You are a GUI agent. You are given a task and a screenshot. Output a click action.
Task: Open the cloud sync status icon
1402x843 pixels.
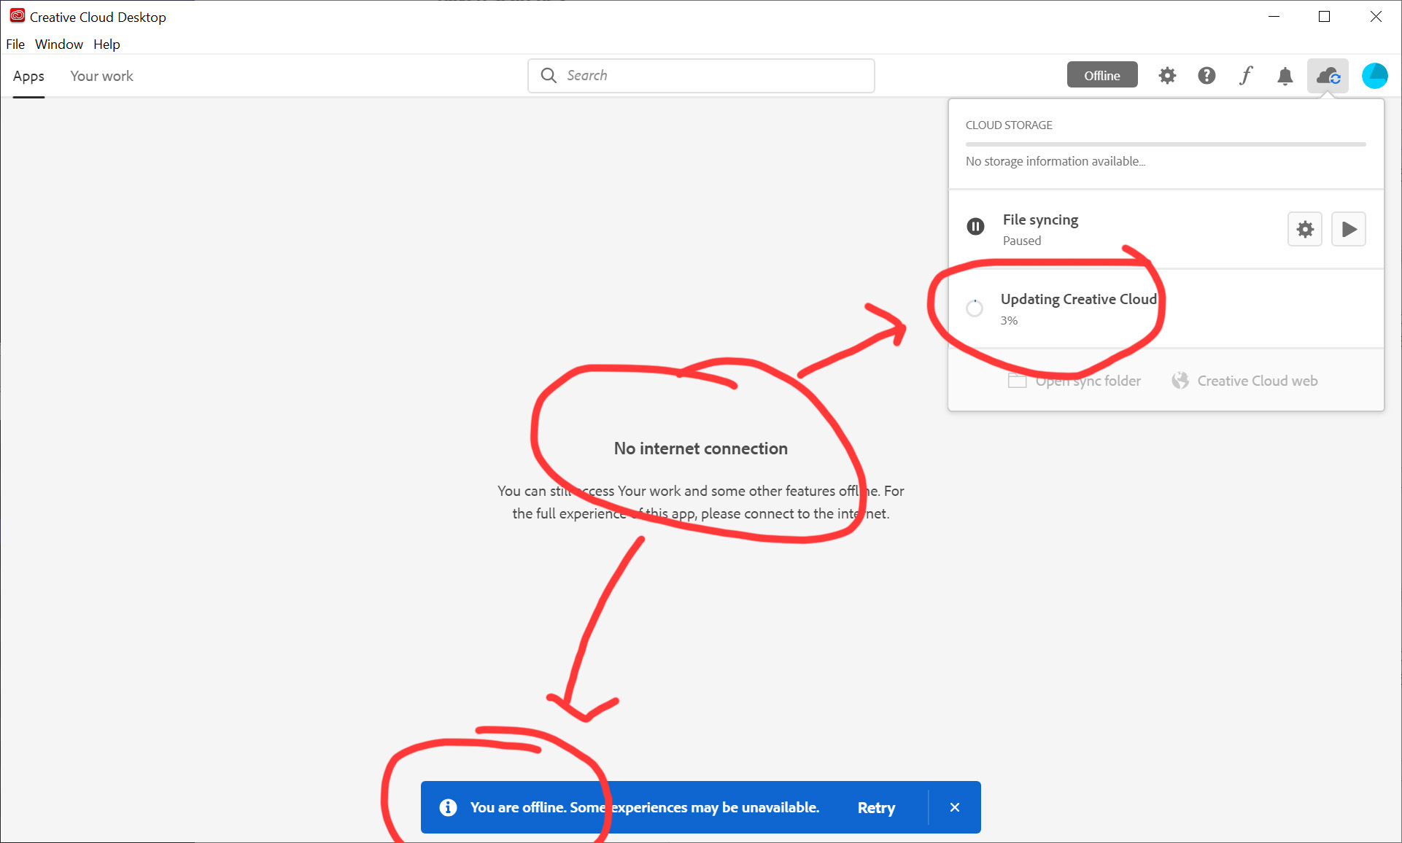pos(1328,75)
